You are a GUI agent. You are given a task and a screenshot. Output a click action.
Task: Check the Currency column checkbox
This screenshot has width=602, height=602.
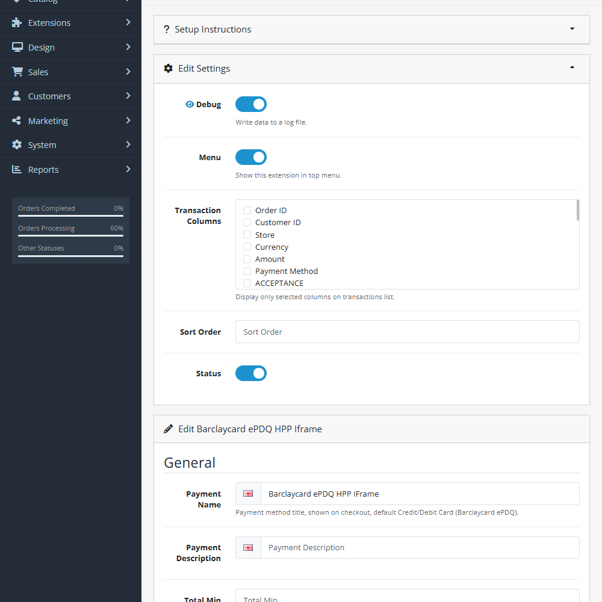pos(247,246)
